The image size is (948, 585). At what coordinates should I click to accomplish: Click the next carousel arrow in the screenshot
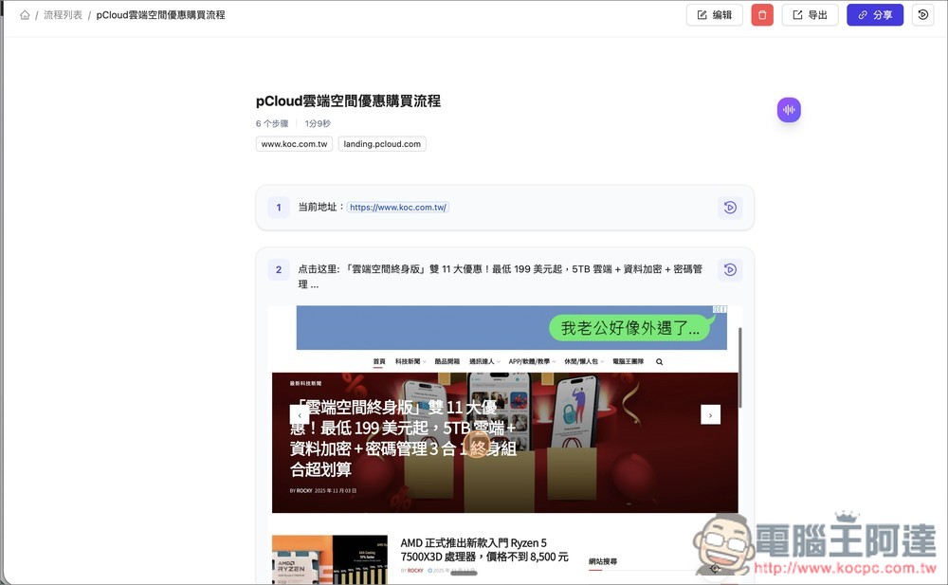click(x=710, y=414)
